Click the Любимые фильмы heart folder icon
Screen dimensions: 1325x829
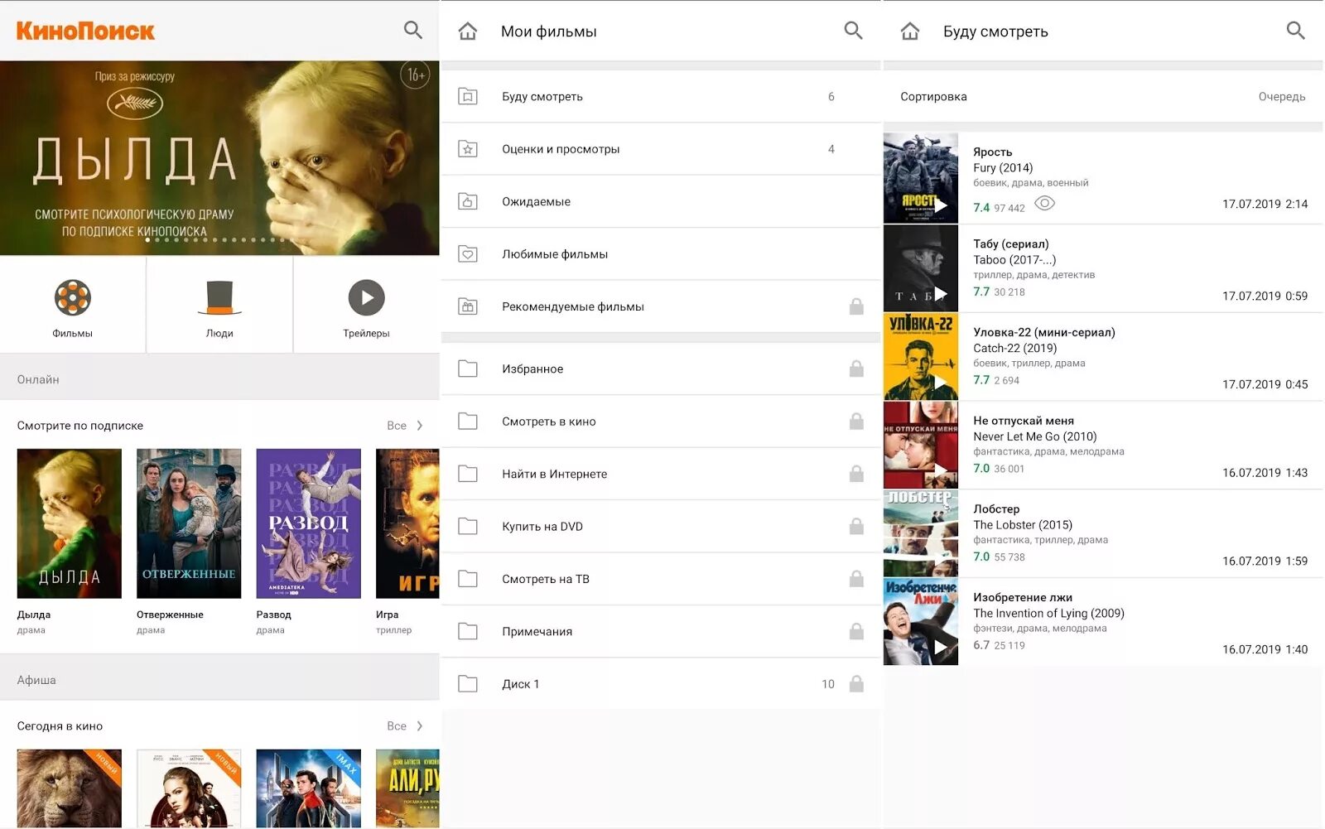(468, 254)
